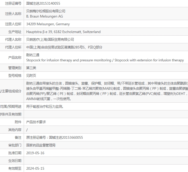Viewport: 188px width, 172px height.
Task: Click the 代理人名称 label
Action: (x=13, y=39)
